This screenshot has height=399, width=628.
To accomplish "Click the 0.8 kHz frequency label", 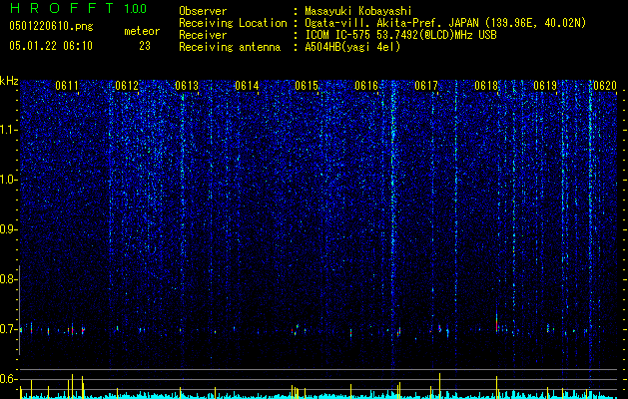I will point(8,279).
